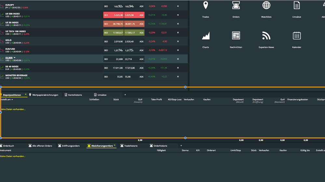Image resolution: width=325 pixels, height=182 pixels.
Task: Open the Kalender icon
Action: click(x=296, y=36)
